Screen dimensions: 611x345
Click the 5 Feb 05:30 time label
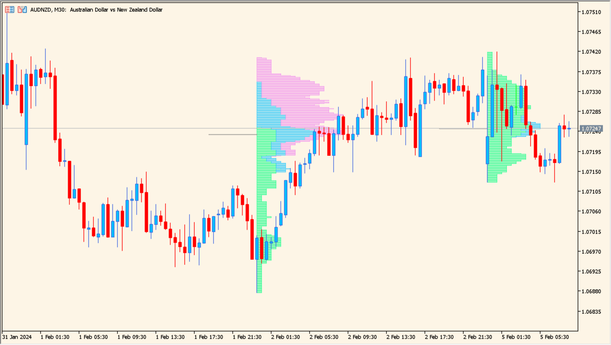554,337
